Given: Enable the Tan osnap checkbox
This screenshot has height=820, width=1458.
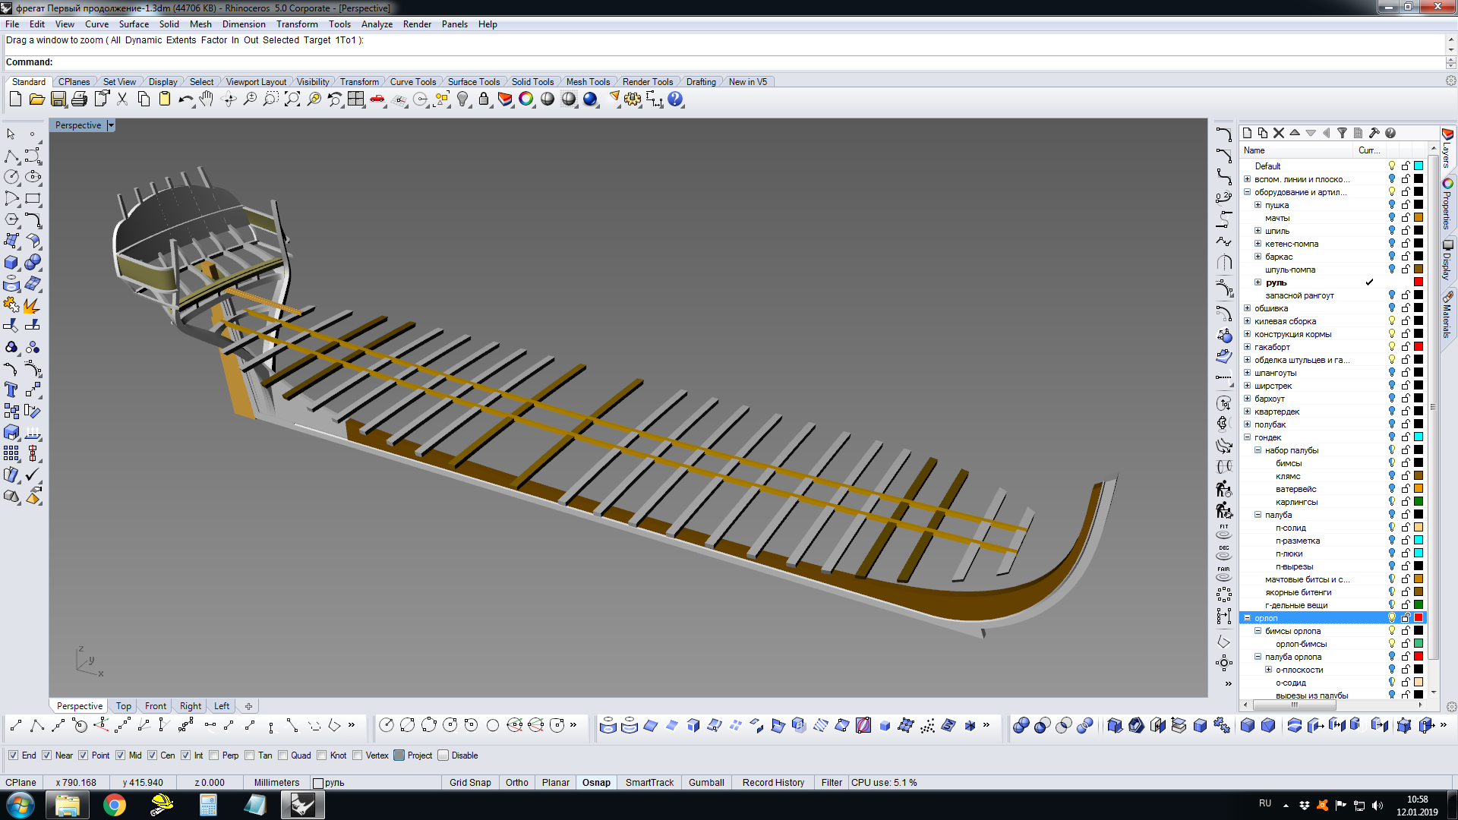Looking at the screenshot, I should point(250,755).
